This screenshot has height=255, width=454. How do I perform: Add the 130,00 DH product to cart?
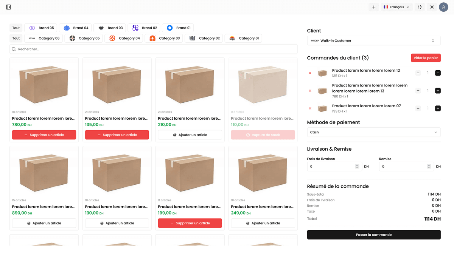[x=117, y=223]
